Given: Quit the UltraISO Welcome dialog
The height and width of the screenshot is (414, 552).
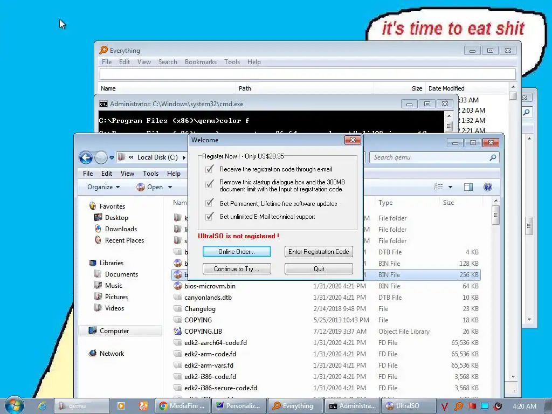Looking at the screenshot, I should pos(319,269).
